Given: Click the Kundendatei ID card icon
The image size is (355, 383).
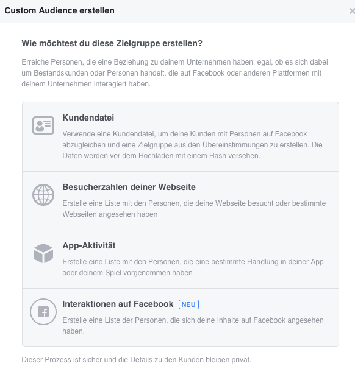Looking at the screenshot, I should [x=43, y=125].
